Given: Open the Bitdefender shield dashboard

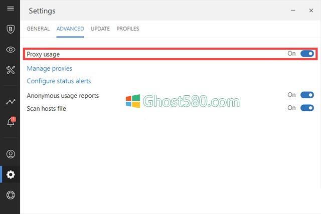Looking at the screenshot, I should (x=11, y=29).
